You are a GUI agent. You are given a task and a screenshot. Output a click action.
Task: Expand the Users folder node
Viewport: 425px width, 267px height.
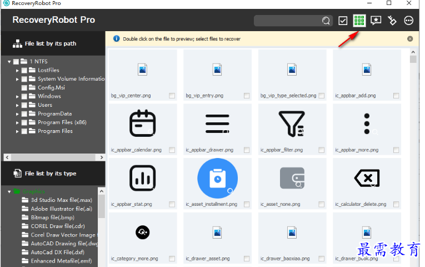pyautogui.click(x=17, y=105)
